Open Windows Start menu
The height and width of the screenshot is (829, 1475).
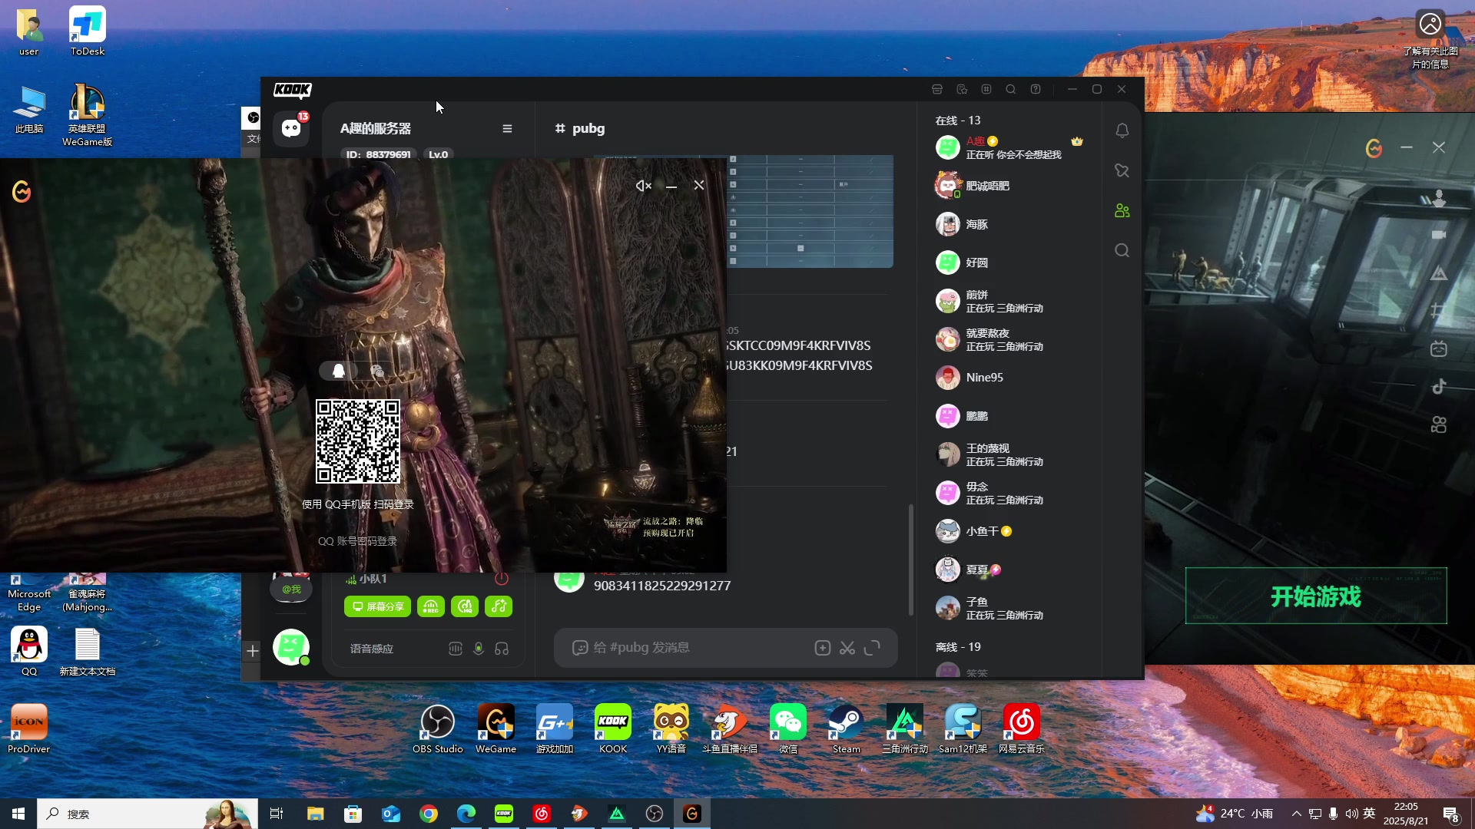(x=18, y=814)
